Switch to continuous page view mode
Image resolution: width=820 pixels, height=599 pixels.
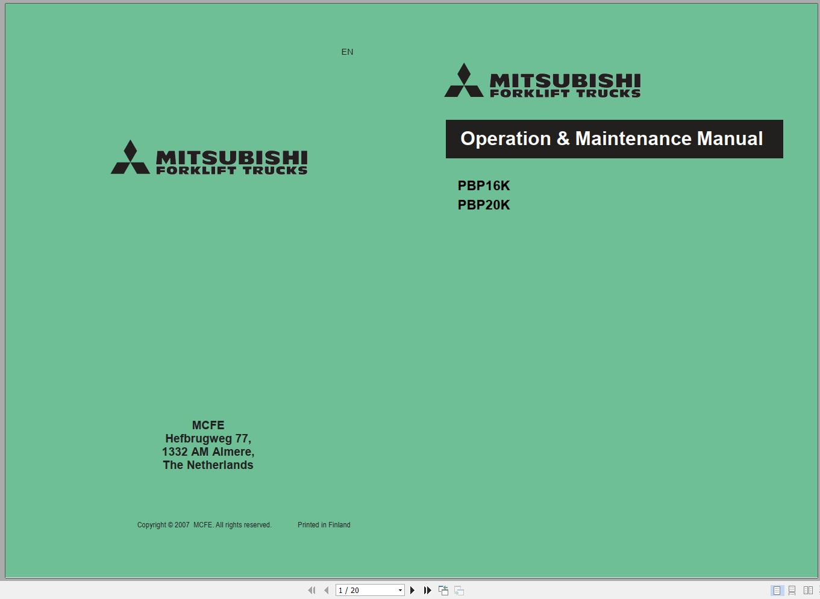click(x=792, y=591)
